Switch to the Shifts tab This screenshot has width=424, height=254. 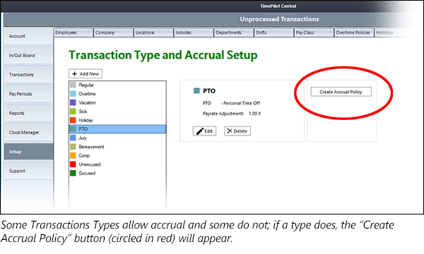point(273,32)
